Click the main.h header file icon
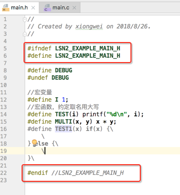Image resolution: width=180 pixels, height=195 pixels. coord(5,8)
